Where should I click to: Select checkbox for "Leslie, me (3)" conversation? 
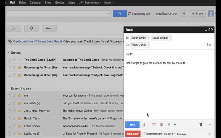(x=9, y=134)
